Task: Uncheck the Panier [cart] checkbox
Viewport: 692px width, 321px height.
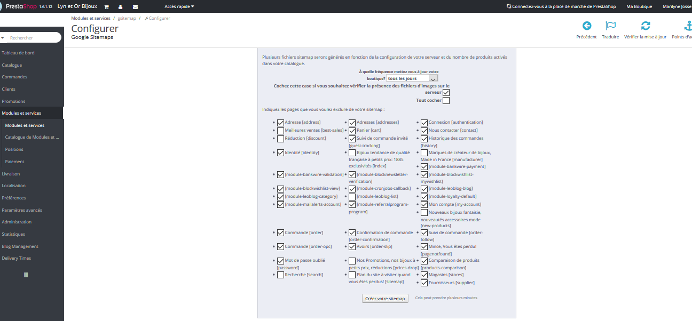Action: pos(352,130)
